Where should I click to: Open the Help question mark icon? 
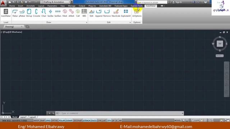206,2
